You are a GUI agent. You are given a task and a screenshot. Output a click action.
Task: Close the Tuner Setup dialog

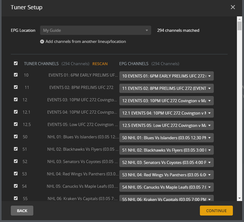(x=233, y=7)
